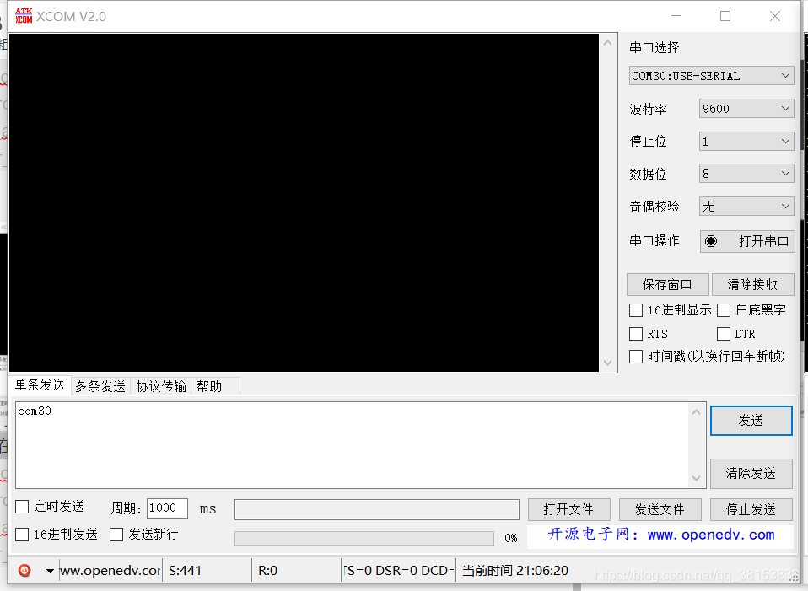Screen dimensions: 808x591
Task: Click the receive area scroll down arrow
Action: (x=607, y=363)
